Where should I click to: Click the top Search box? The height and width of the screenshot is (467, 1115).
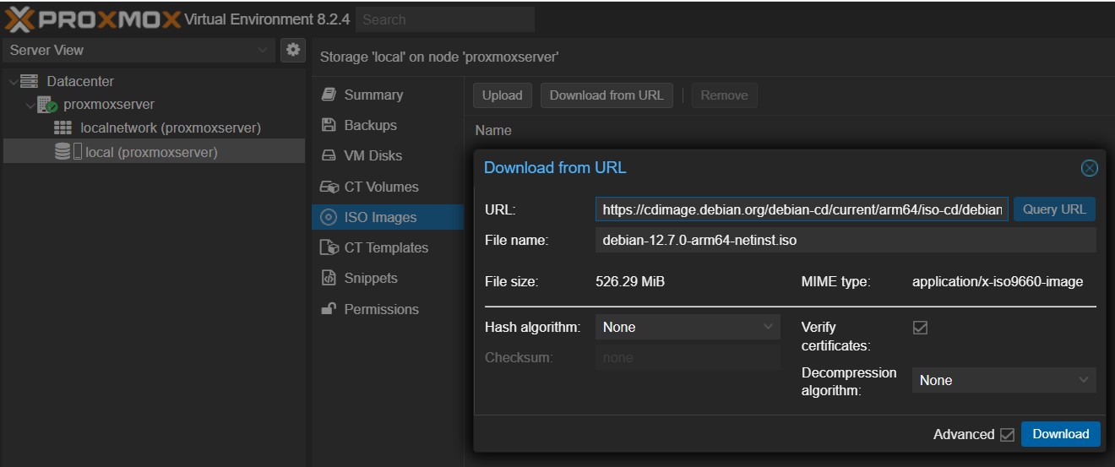coord(445,19)
